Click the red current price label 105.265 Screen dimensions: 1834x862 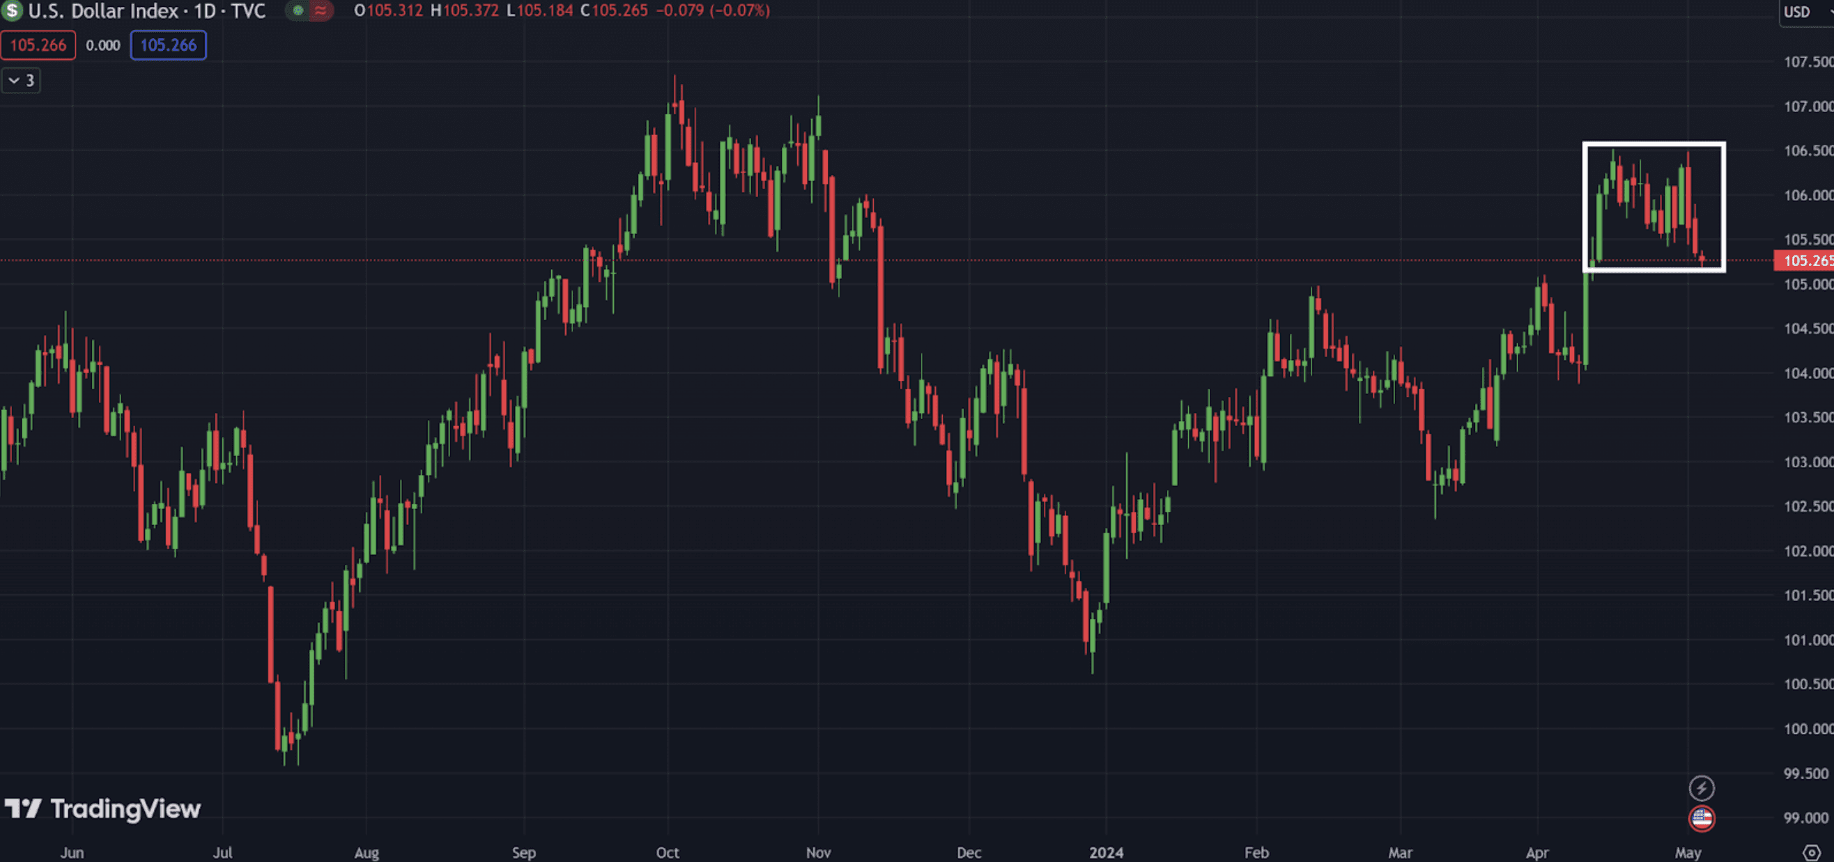point(1804,261)
